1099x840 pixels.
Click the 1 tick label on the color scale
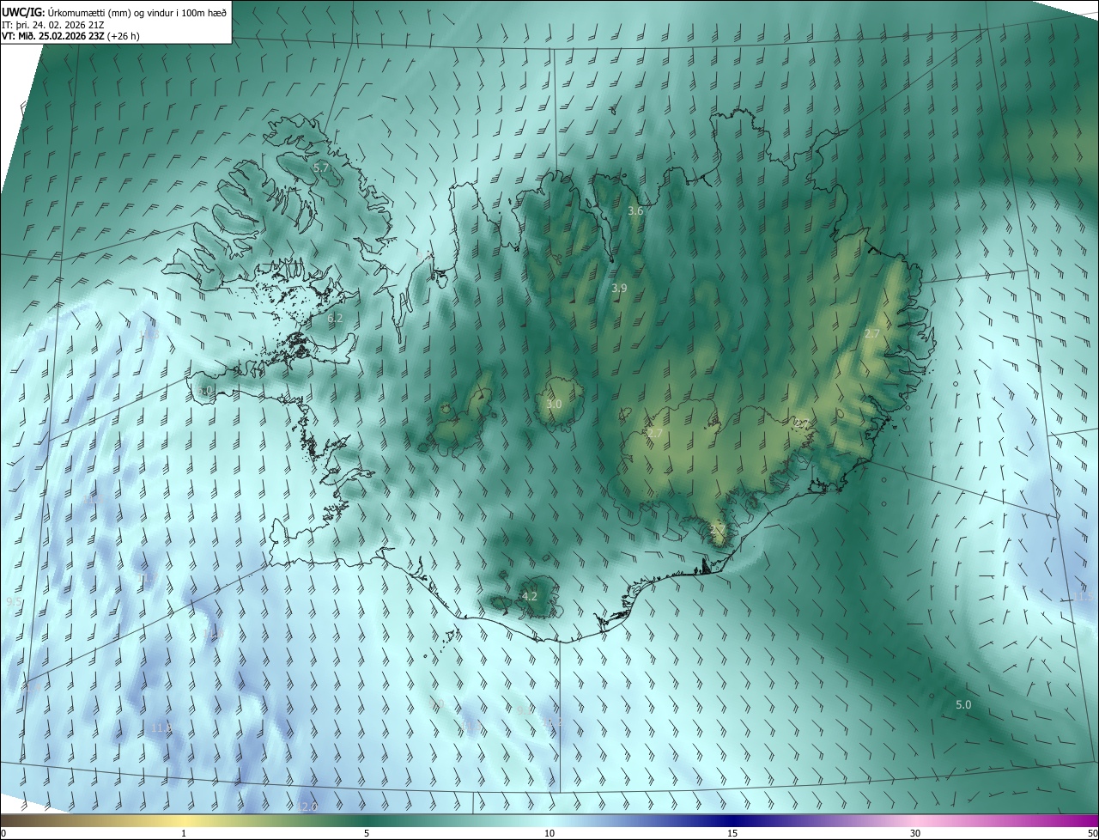click(x=184, y=833)
